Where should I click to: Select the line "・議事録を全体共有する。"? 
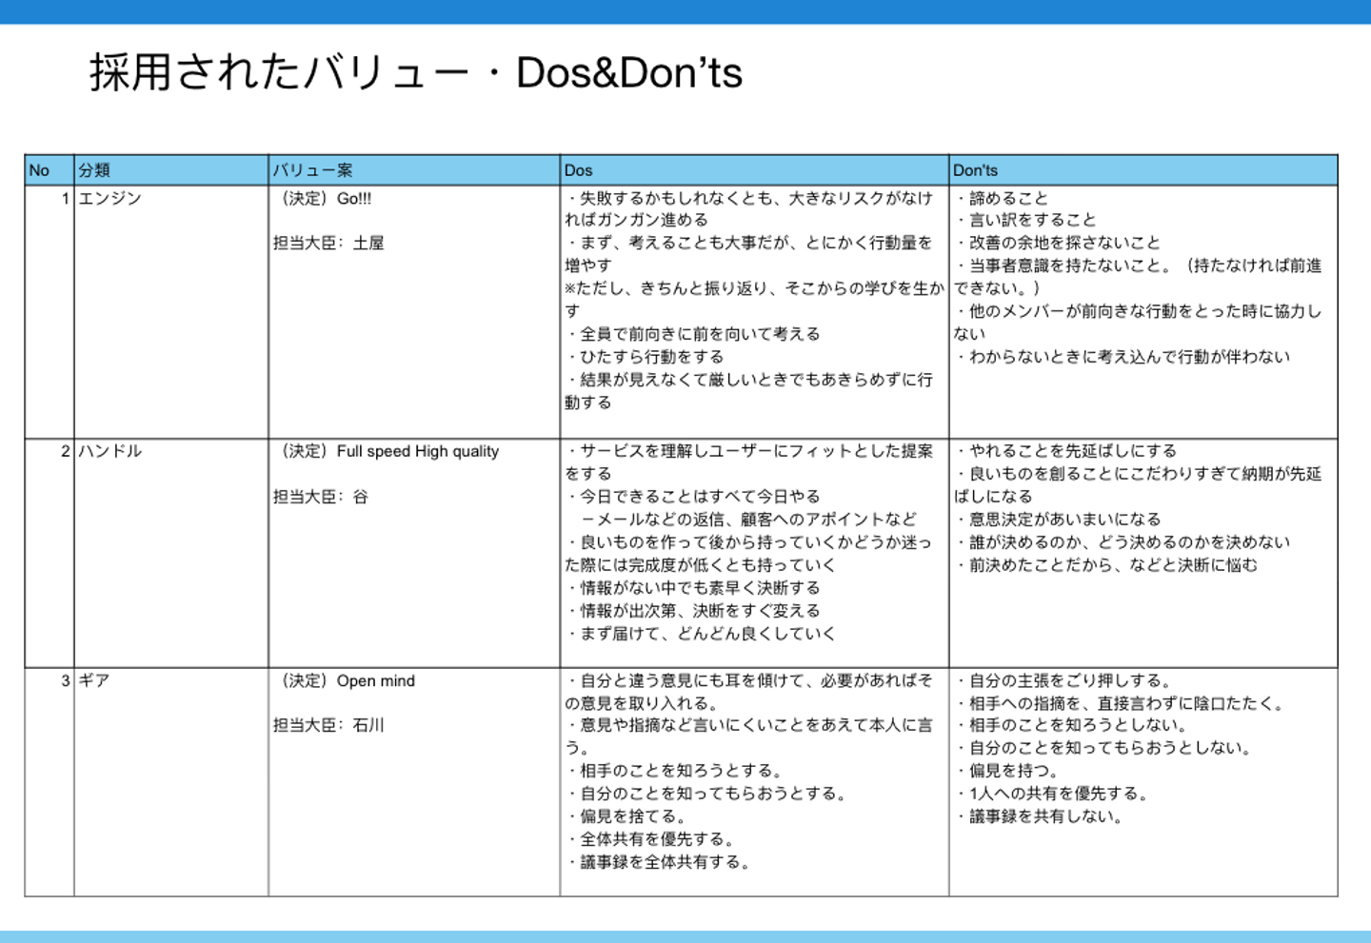[659, 862]
